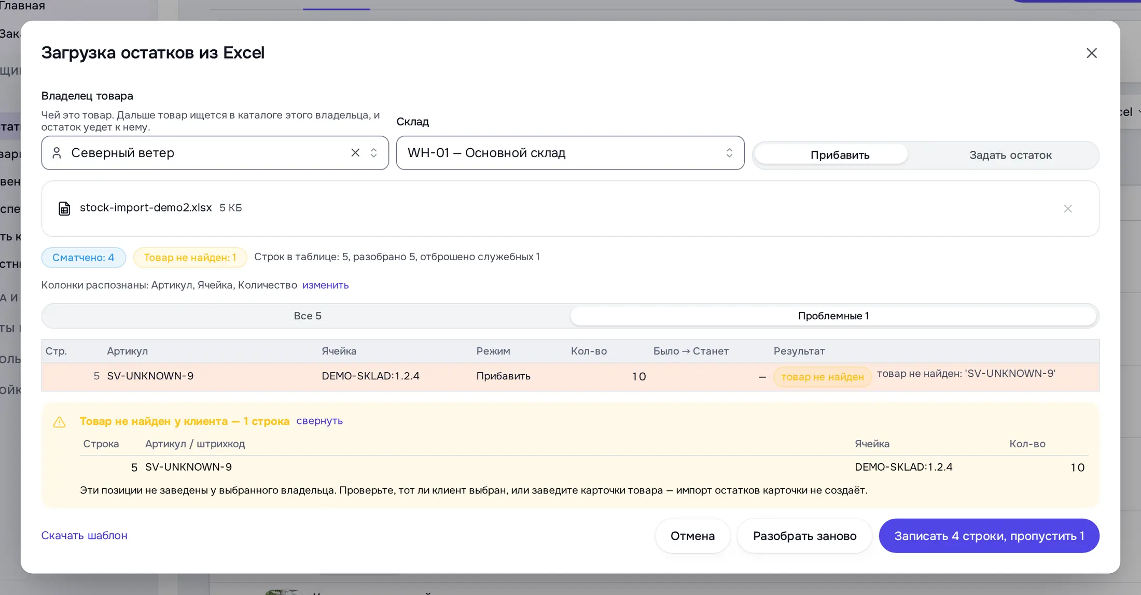Click the Прибавить mode cell in table row
The width and height of the screenshot is (1141, 595).
(x=503, y=376)
